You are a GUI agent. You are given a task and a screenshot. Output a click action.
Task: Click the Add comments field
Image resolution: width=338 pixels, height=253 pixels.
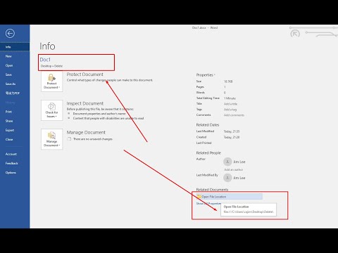pyautogui.click(x=234, y=115)
